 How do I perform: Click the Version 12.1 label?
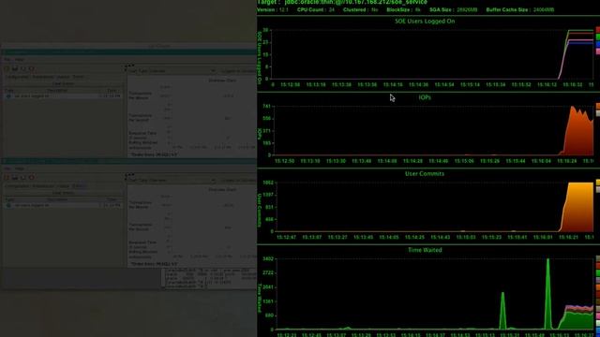(273, 10)
